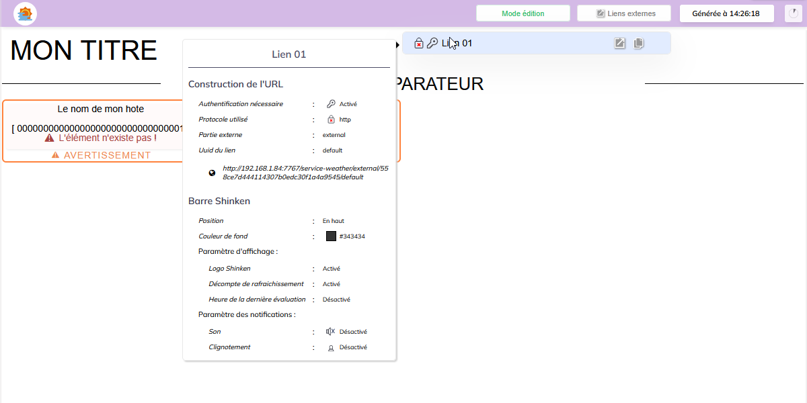Image resolution: width=807 pixels, height=403 pixels.
Task: Click the Shinken weather logo
Action: tap(26, 13)
